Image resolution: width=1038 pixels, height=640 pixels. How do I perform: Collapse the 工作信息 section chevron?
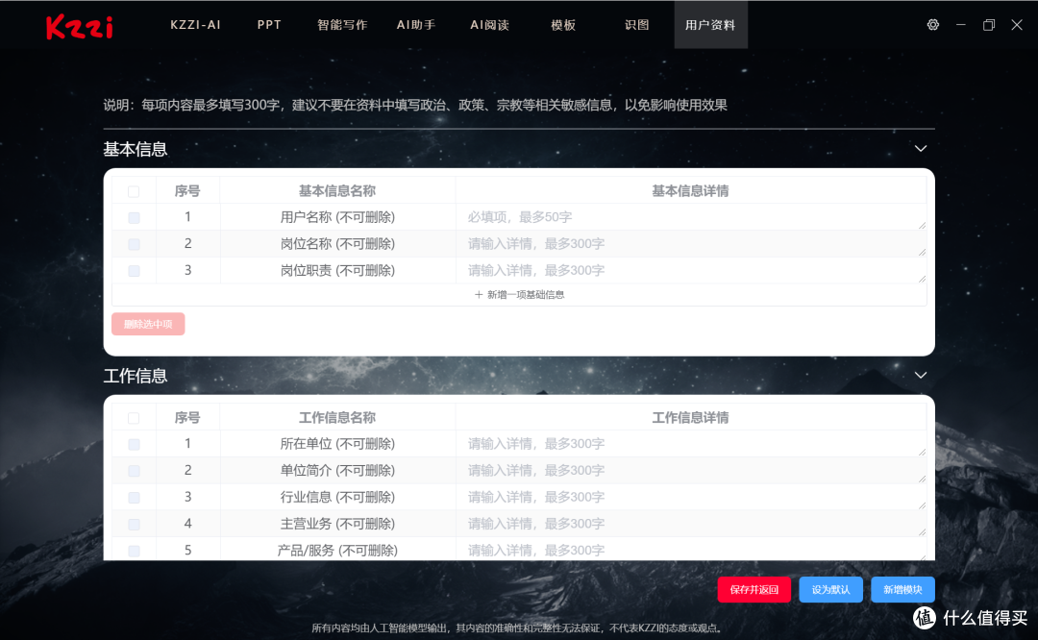920,375
